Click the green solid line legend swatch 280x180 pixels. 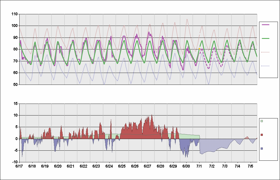click(x=265, y=39)
